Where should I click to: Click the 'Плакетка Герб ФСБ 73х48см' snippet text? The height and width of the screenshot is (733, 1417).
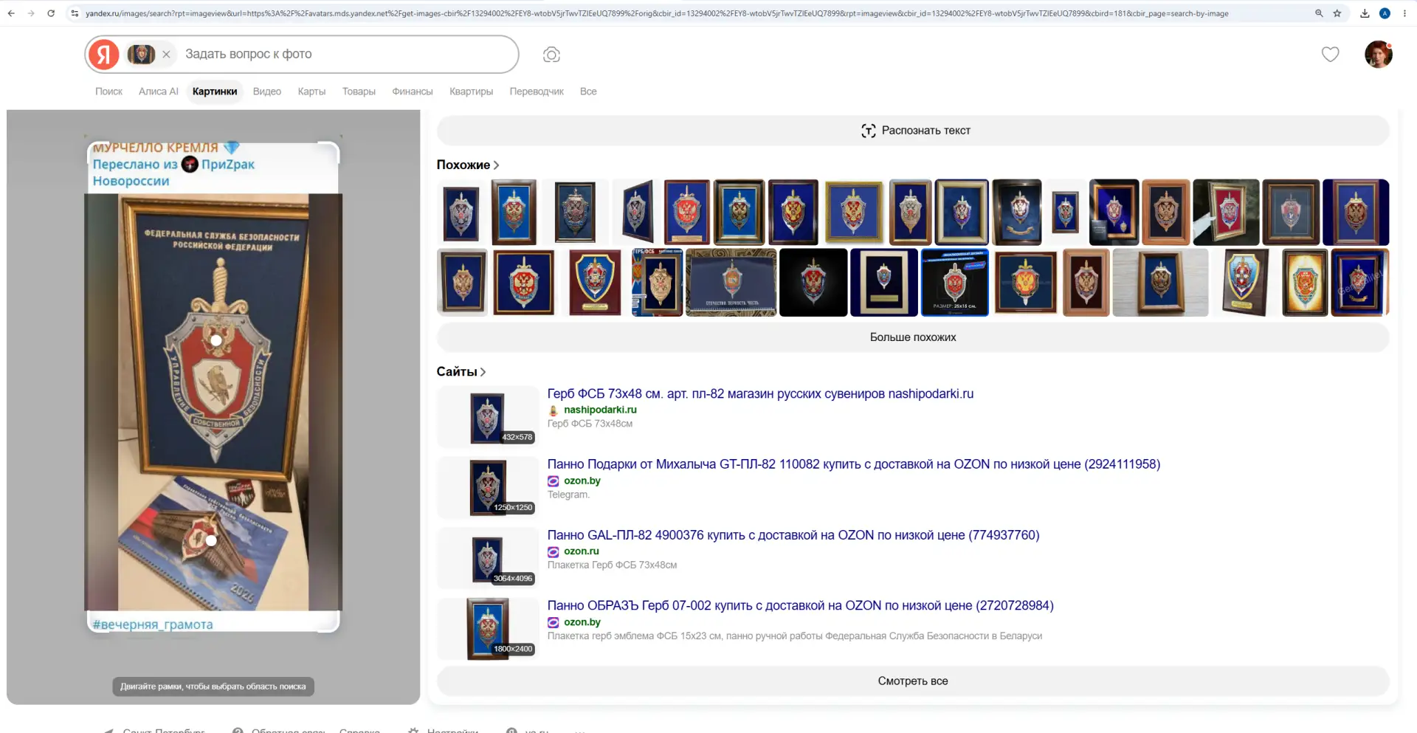point(612,565)
